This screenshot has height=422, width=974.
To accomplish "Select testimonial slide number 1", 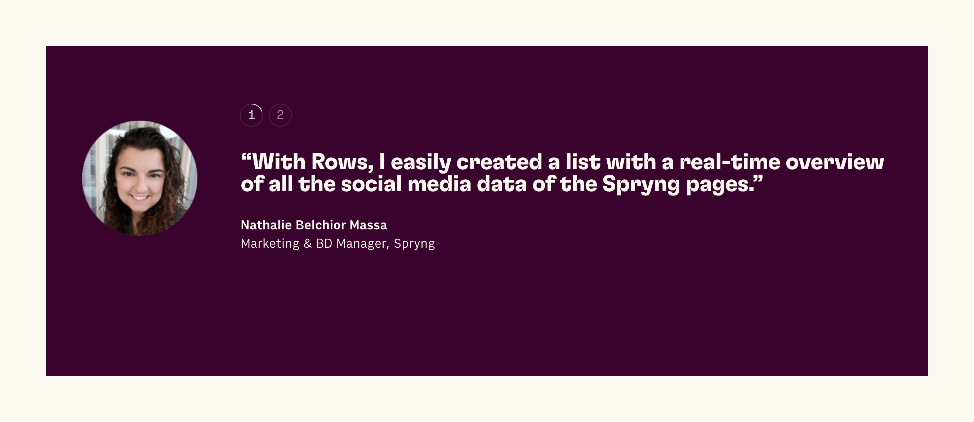I will click(251, 115).
